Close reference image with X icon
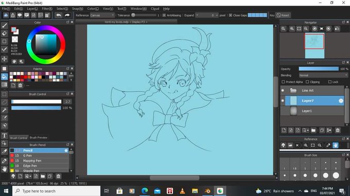This screenshot has height=196, width=350. [x=297, y=145]
